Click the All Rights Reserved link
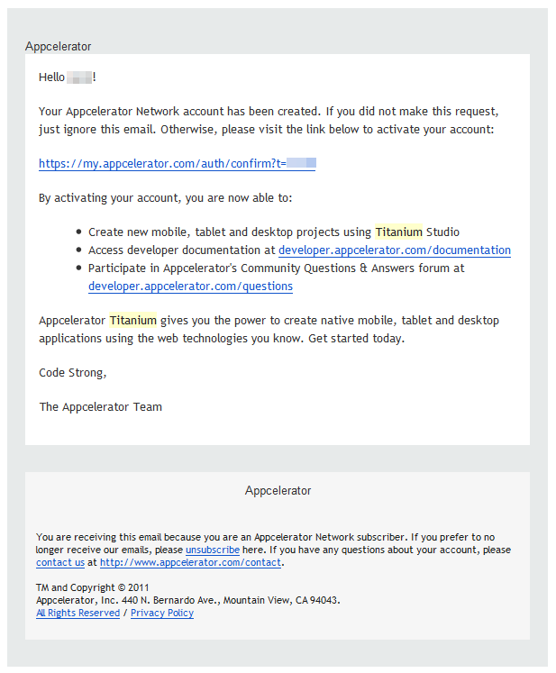Viewport: 556px width, 673px height. pos(77,613)
